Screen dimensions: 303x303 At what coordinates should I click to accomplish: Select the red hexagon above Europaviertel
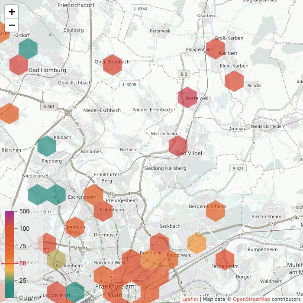(56, 292)
